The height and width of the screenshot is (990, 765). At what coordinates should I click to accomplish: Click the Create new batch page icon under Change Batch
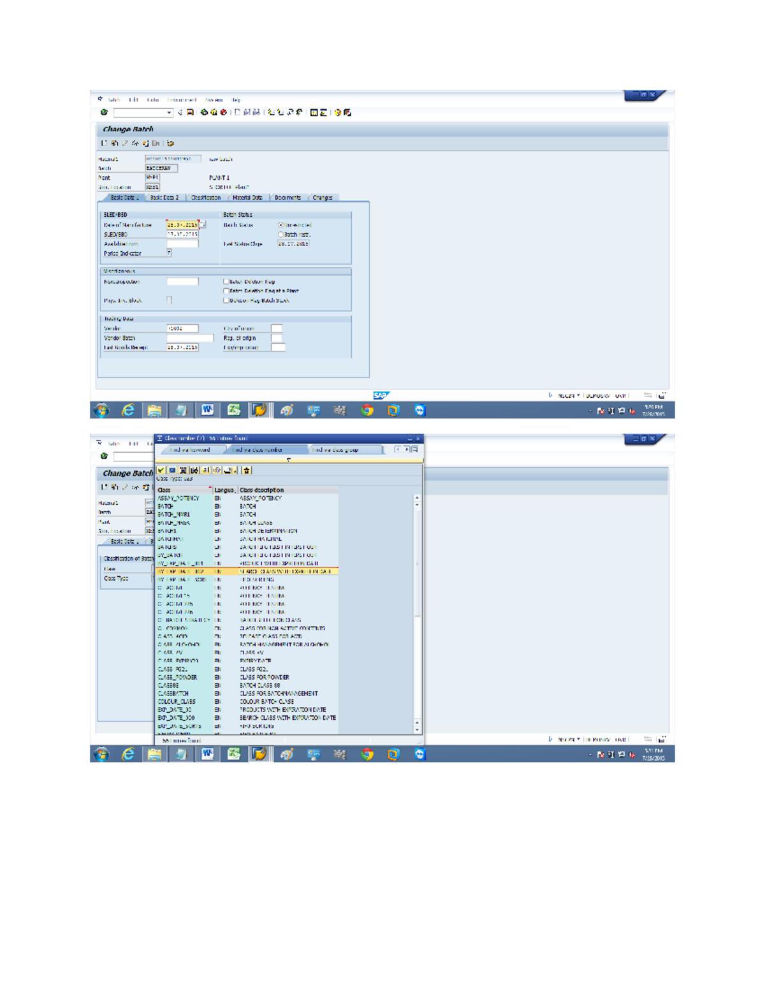[104, 143]
